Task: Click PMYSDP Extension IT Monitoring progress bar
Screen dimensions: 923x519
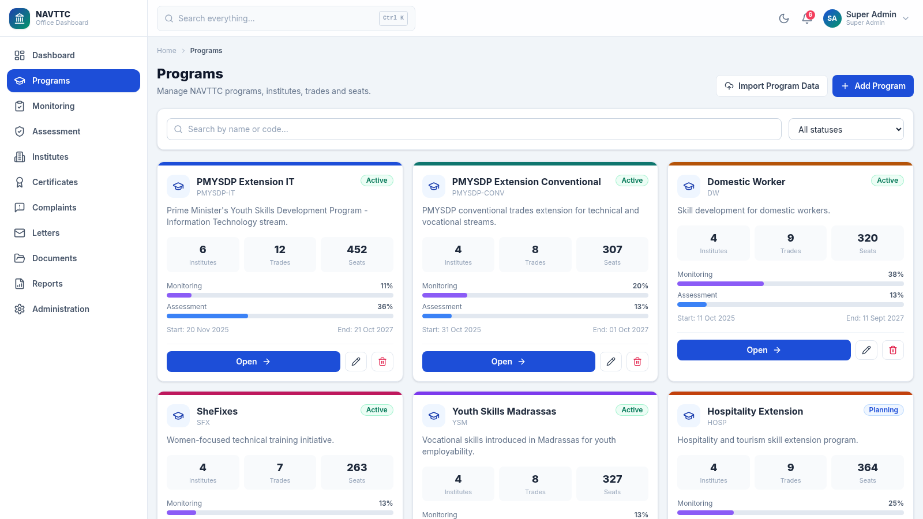Action: (x=280, y=295)
